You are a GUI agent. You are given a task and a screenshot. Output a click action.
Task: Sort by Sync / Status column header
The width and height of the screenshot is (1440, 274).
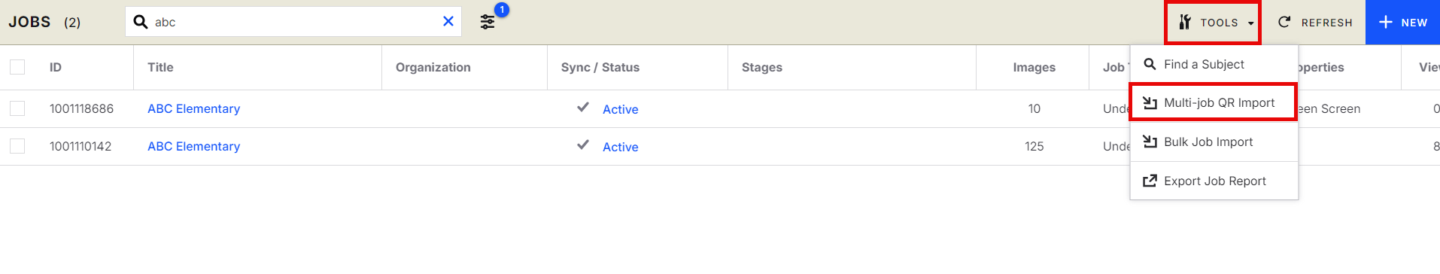click(x=600, y=67)
